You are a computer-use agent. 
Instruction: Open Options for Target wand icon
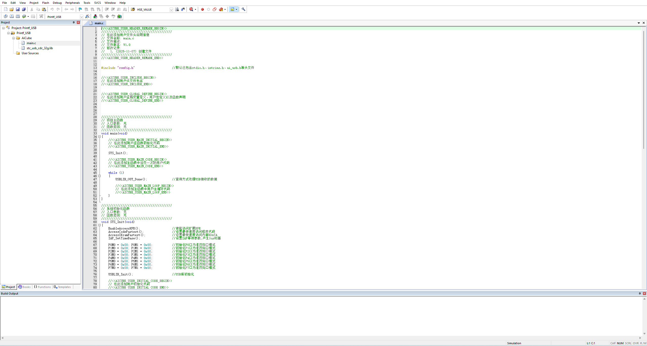87,16
